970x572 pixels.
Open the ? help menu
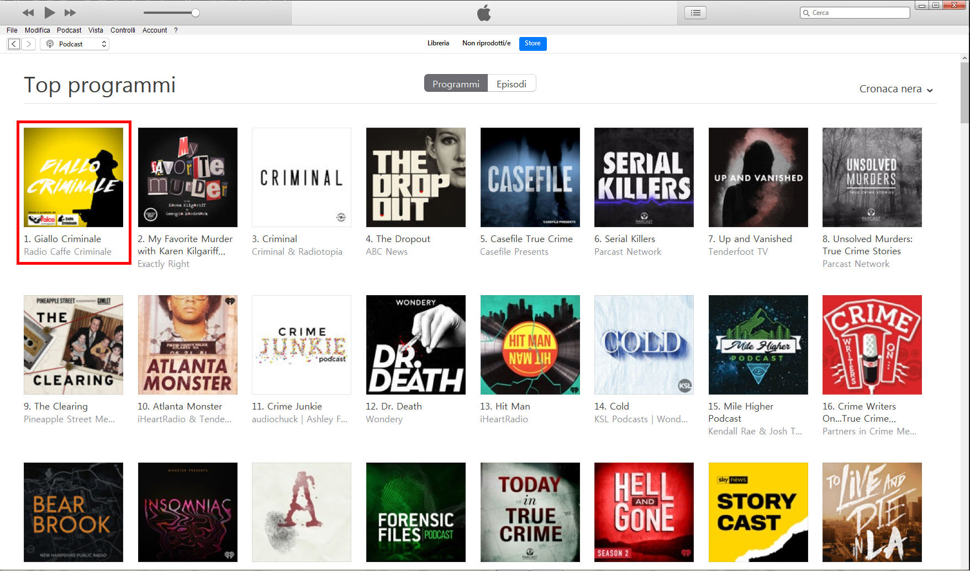176,30
